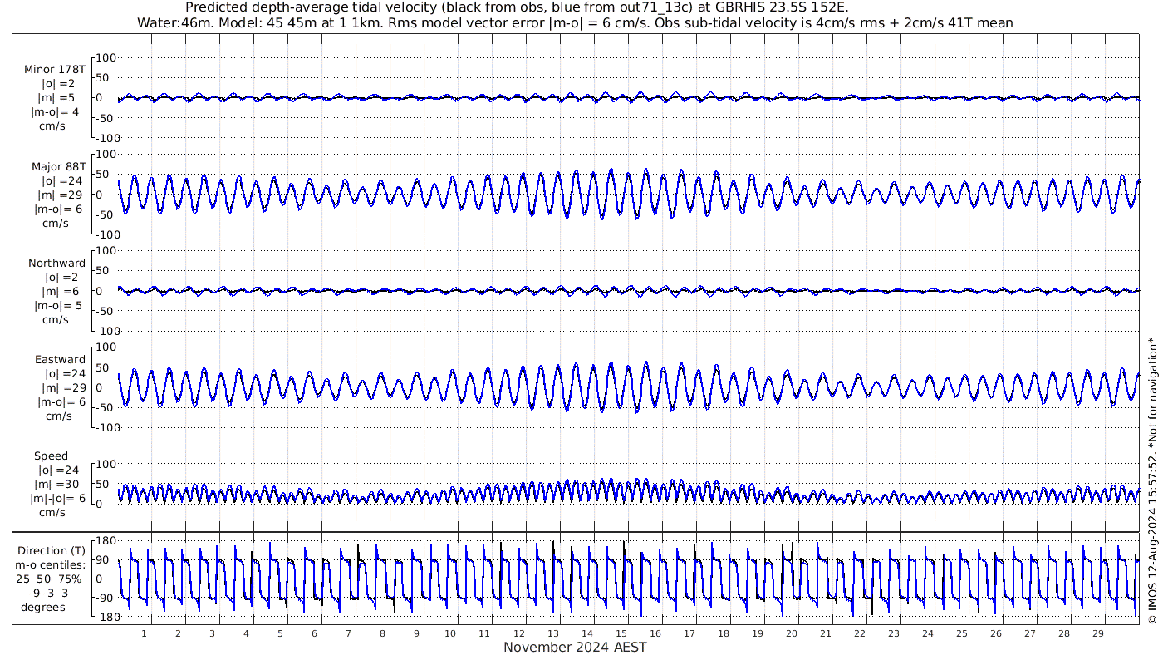
Task: Select the 'Major 88T' panel label
Action: pyautogui.click(x=59, y=167)
